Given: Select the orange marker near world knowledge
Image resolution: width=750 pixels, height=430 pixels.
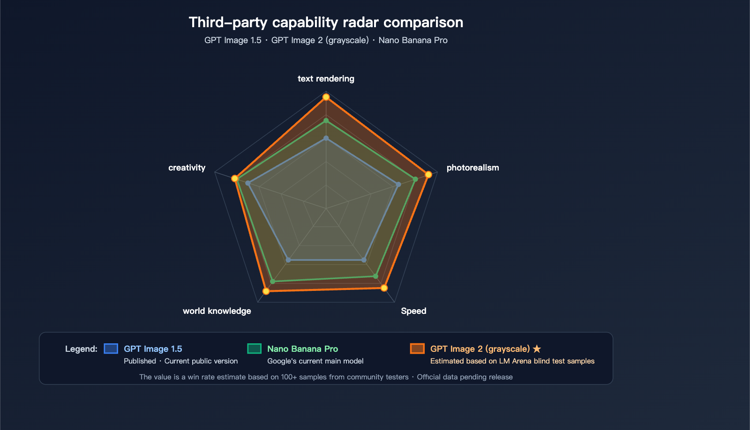Looking at the screenshot, I should click(x=266, y=291).
